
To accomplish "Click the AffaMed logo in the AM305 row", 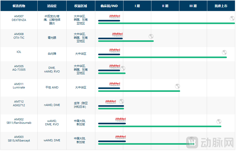I will 115,66.
